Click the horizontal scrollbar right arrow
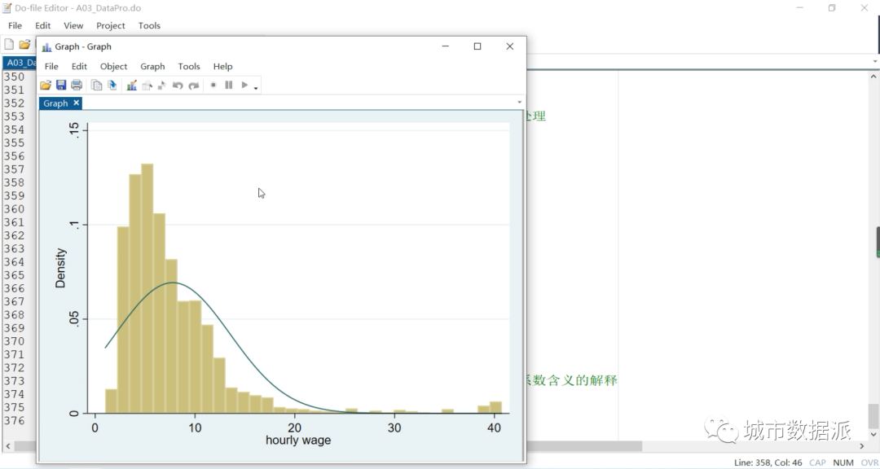The width and height of the screenshot is (880, 469). [x=862, y=446]
